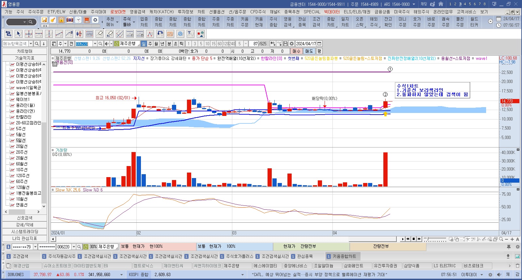Switch chart to weekly (주) period
This screenshot has width=522, height=280.
[x=150, y=44]
